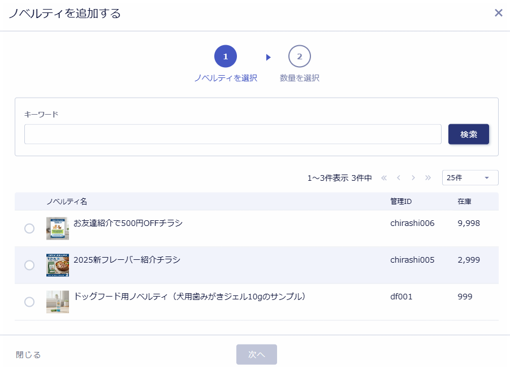Select radio for 2025新フレーバー紹介チラシ
510x370 pixels.
coord(29,265)
